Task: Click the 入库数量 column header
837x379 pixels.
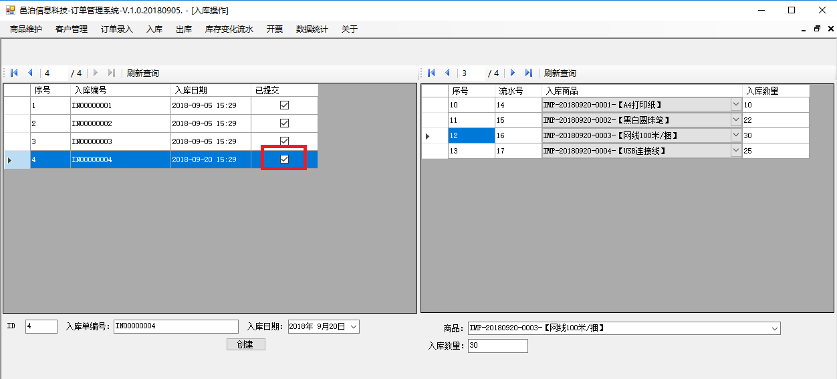Action: click(x=775, y=91)
